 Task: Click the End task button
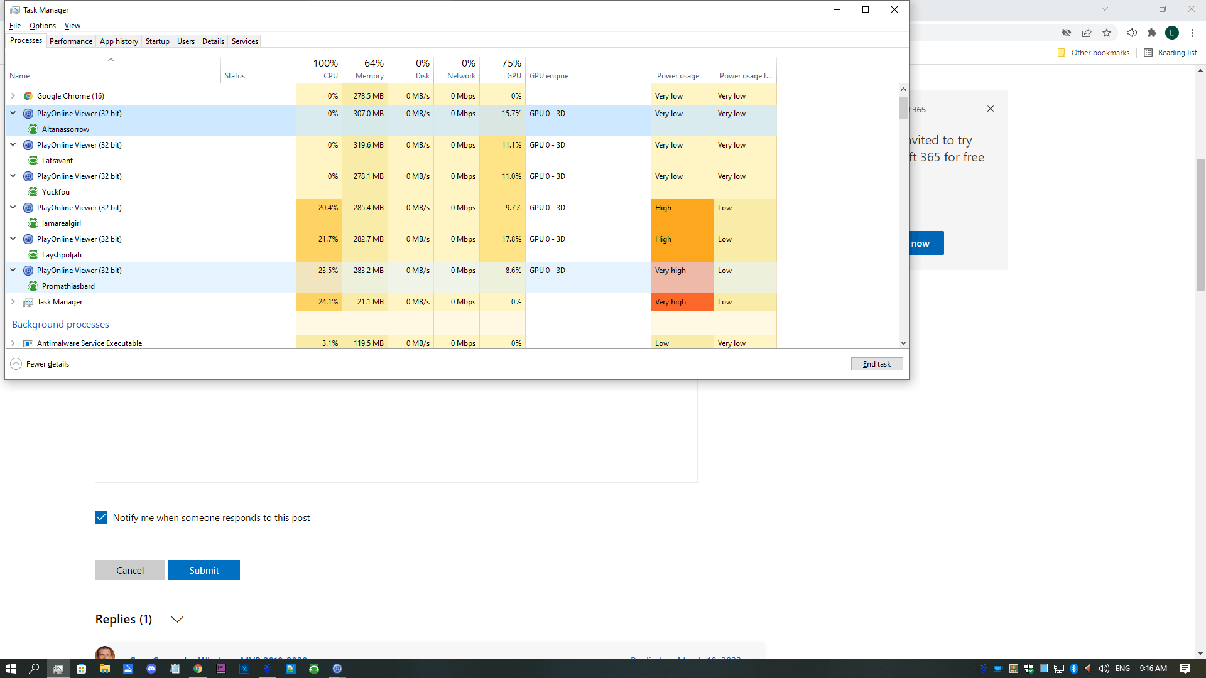coord(876,364)
